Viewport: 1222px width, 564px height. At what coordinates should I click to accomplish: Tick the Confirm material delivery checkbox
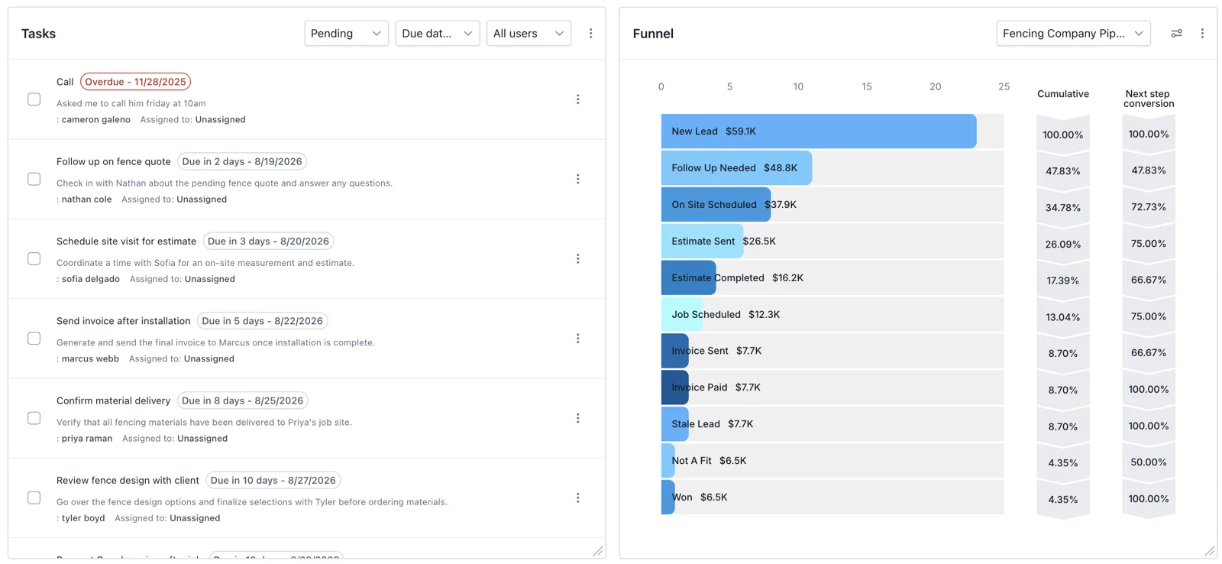coord(34,418)
